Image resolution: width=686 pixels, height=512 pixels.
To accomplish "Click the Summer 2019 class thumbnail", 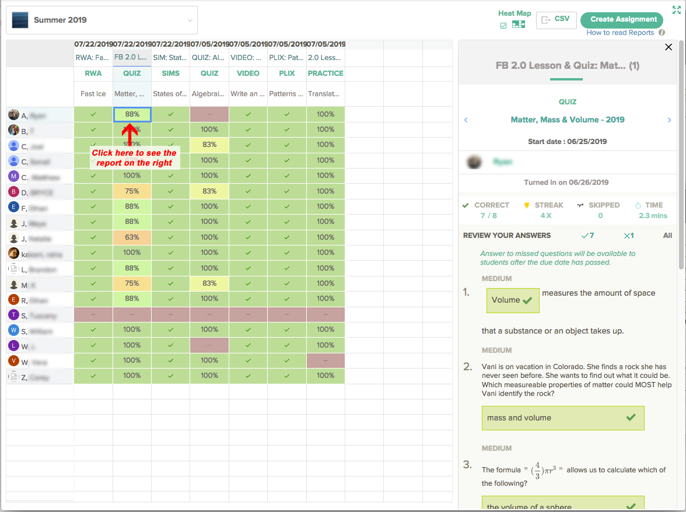I will tap(20, 20).
